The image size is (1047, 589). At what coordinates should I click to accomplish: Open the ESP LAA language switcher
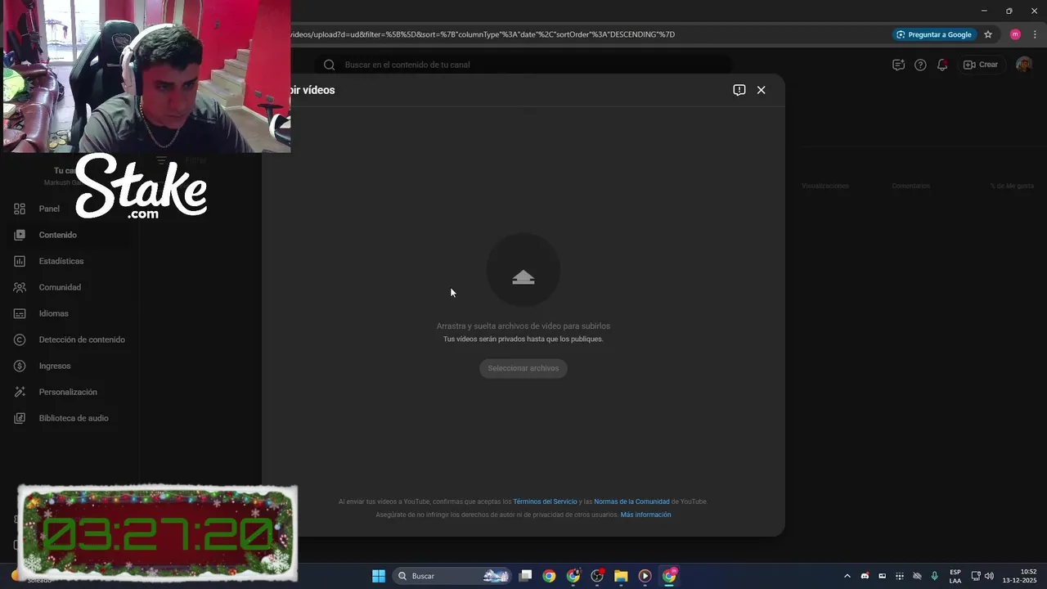coord(955,576)
